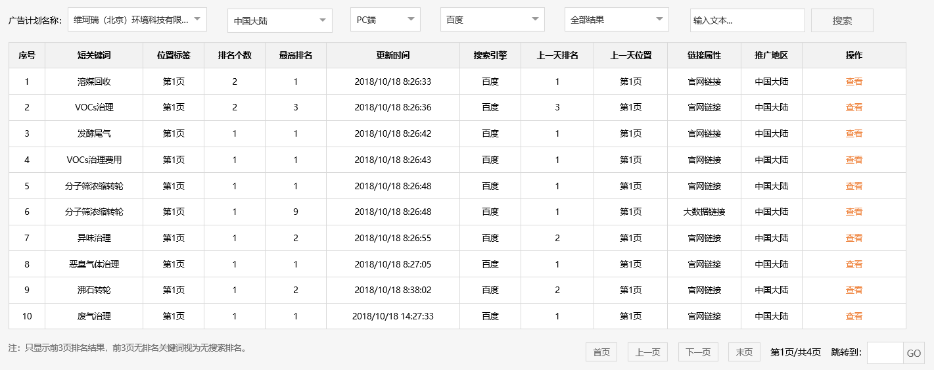This screenshot has width=934, height=370.
Task: Open the 全部结果 filter dropdown
Action: click(616, 20)
